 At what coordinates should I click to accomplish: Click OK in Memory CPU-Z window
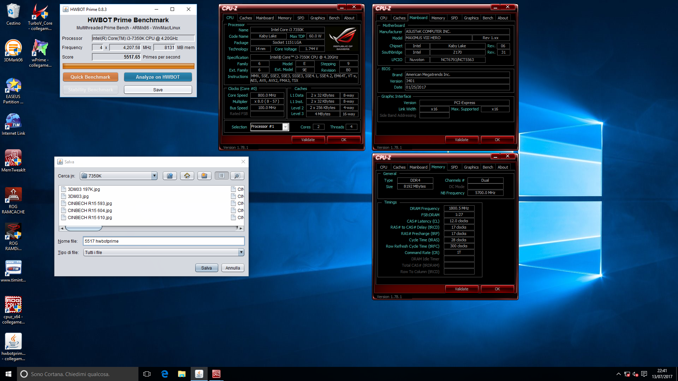coord(497,289)
